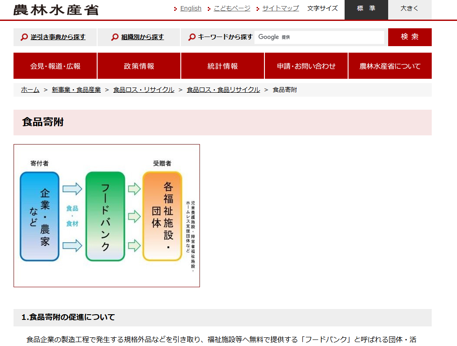Viewport: 457px width, 346px height.
Task: Switch text size to 大きく
Action: coord(409,9)
